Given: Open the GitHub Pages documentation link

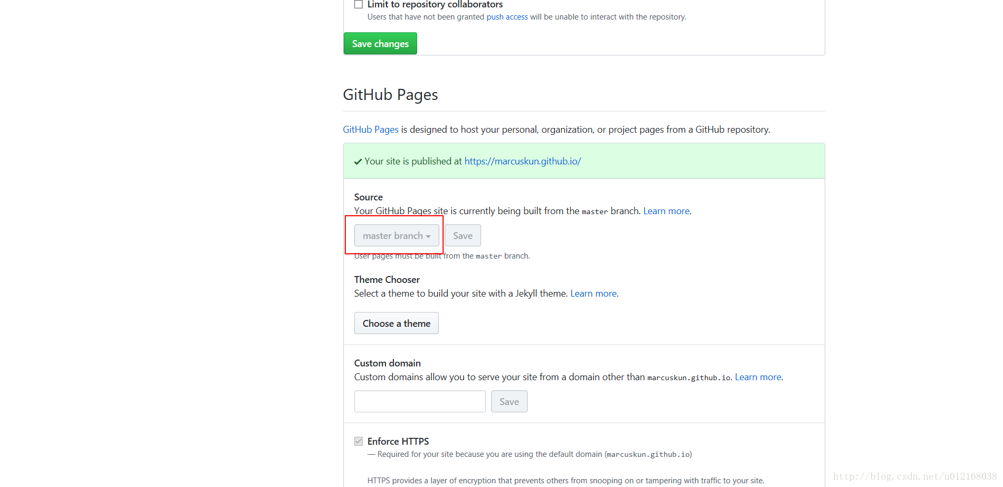Looking at the screenshot, I should pyautogui.click(x=371, y=130).
